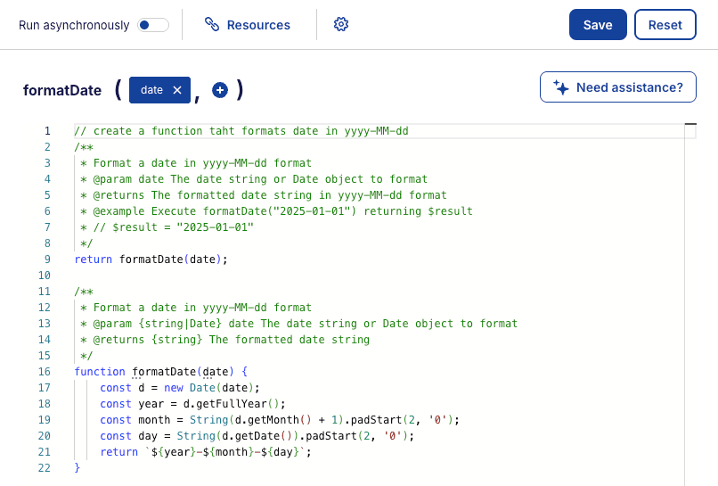The image size is (718, 486).
Task: Open the Resources link
Action: (258, 25)
